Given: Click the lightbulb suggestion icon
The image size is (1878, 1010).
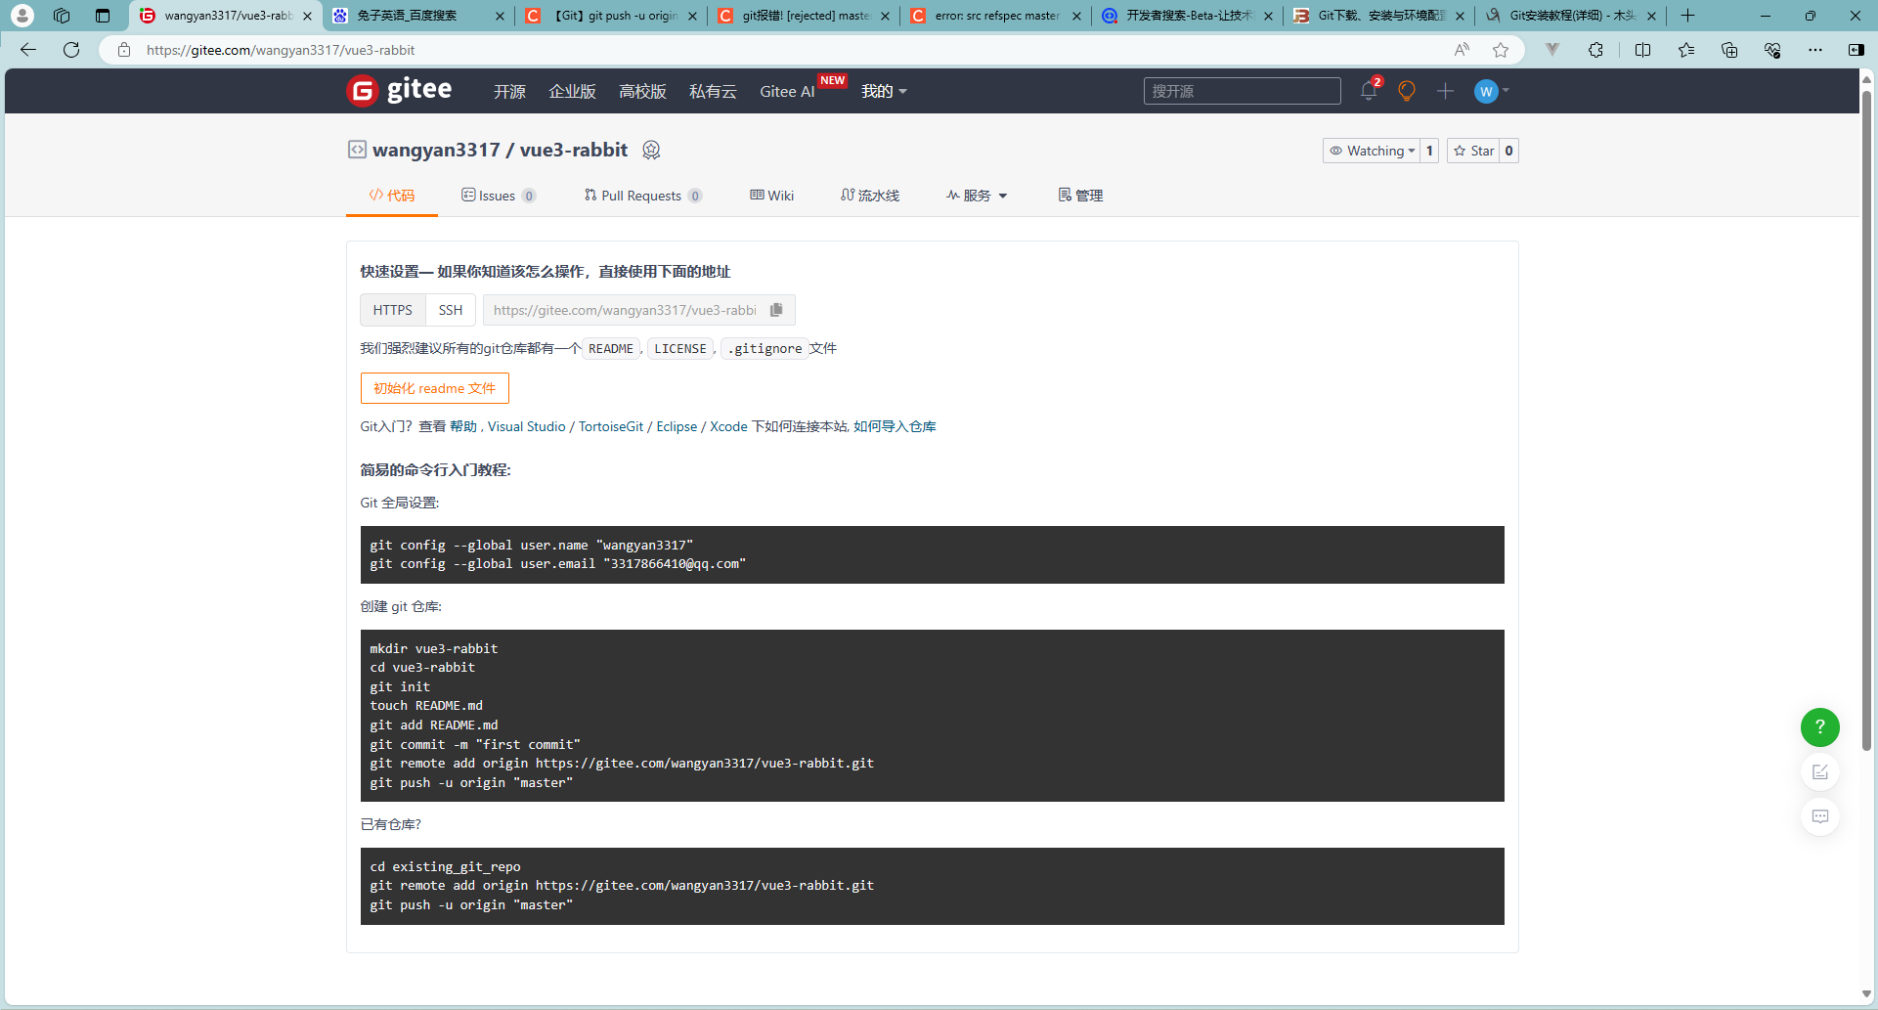Looking at the screenshot, I should (x=1406, y=90).
